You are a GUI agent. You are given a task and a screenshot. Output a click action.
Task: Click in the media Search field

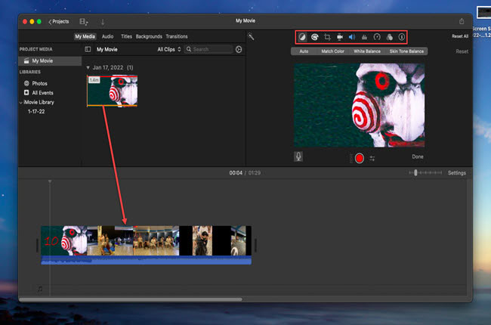click(208, 49)
